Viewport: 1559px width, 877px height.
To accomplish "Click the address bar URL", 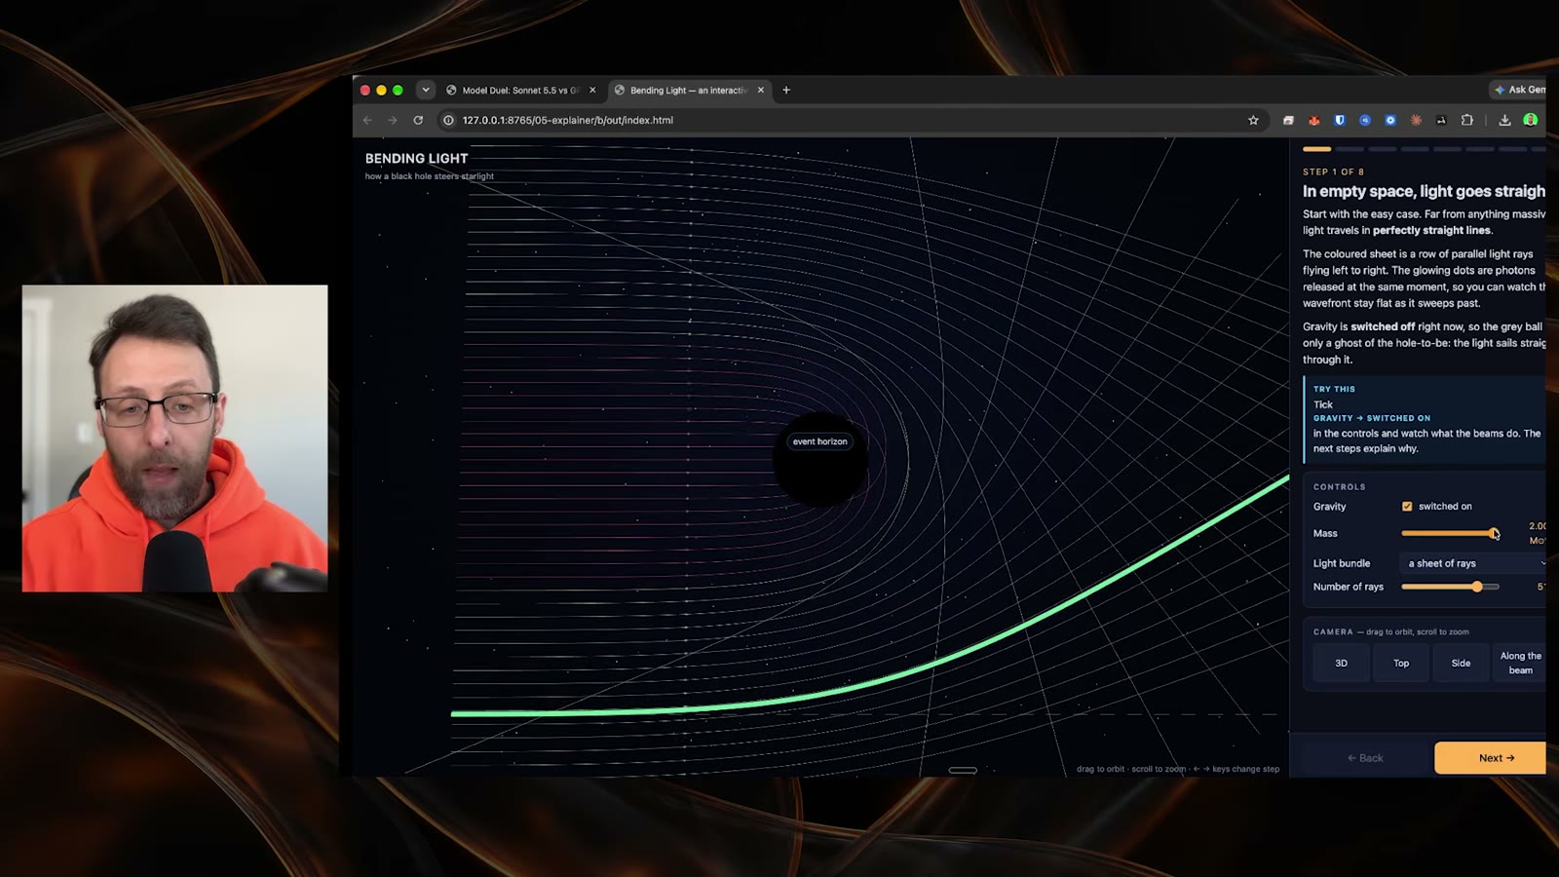I will point(567,120).
